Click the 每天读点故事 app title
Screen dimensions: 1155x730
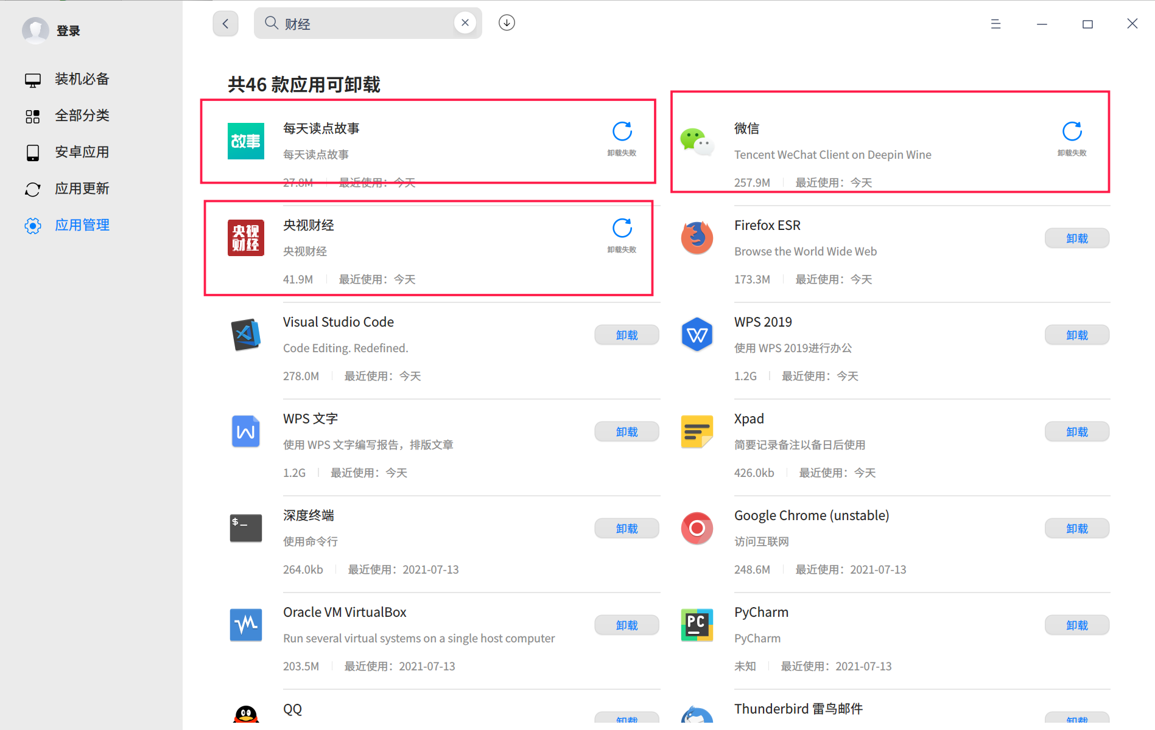321,128
